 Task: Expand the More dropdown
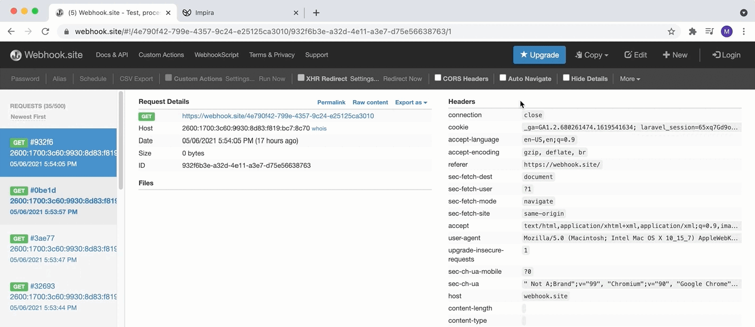[x=630, y=79]
